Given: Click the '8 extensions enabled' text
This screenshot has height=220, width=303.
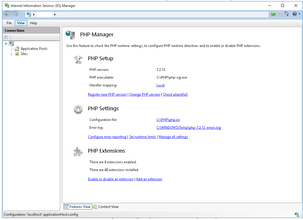Looking at the screenshot, I should point(113,162).
